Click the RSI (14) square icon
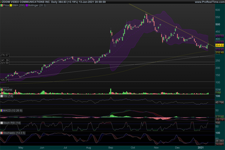Viewport: 225px width, 150px height. (x=2, y=96)
